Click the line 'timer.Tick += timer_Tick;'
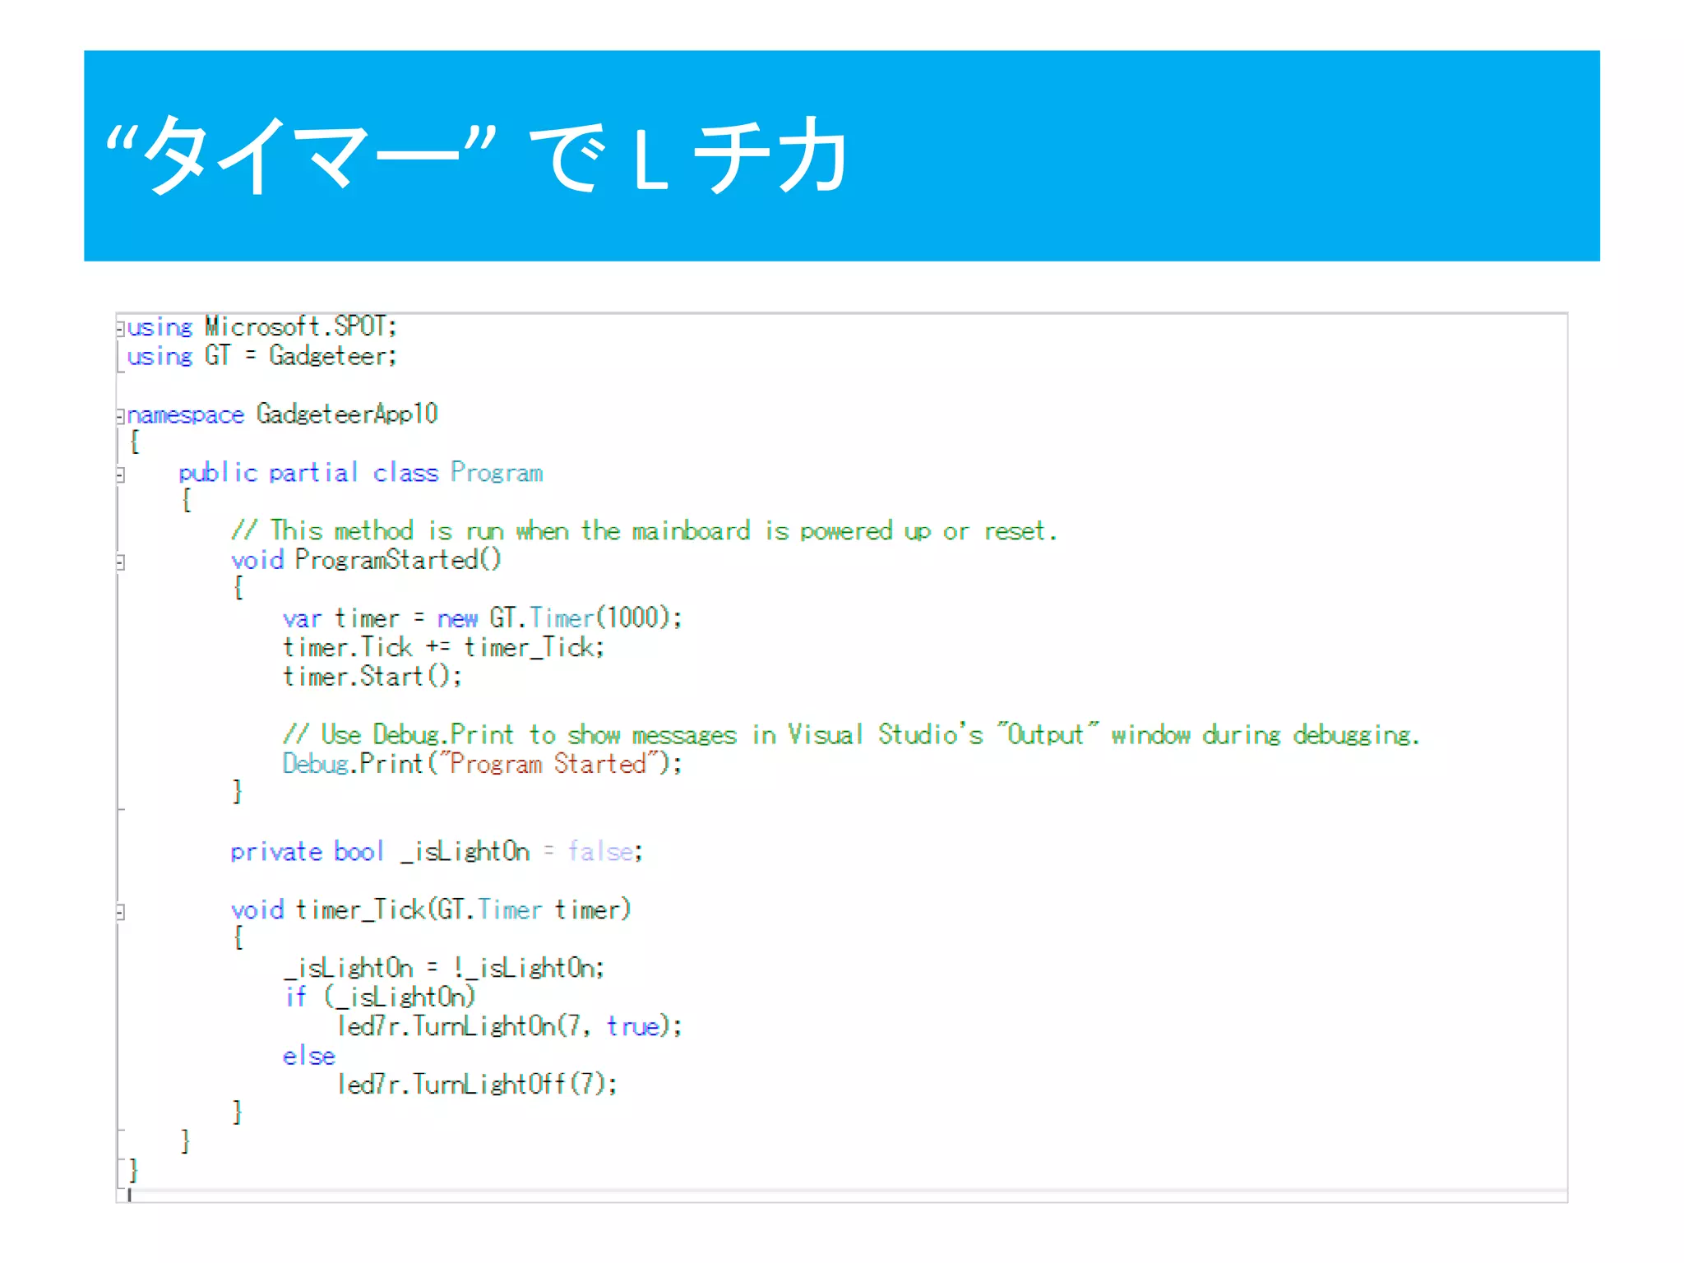This screenshot has width=1684, height=1263. pos(444,648)
